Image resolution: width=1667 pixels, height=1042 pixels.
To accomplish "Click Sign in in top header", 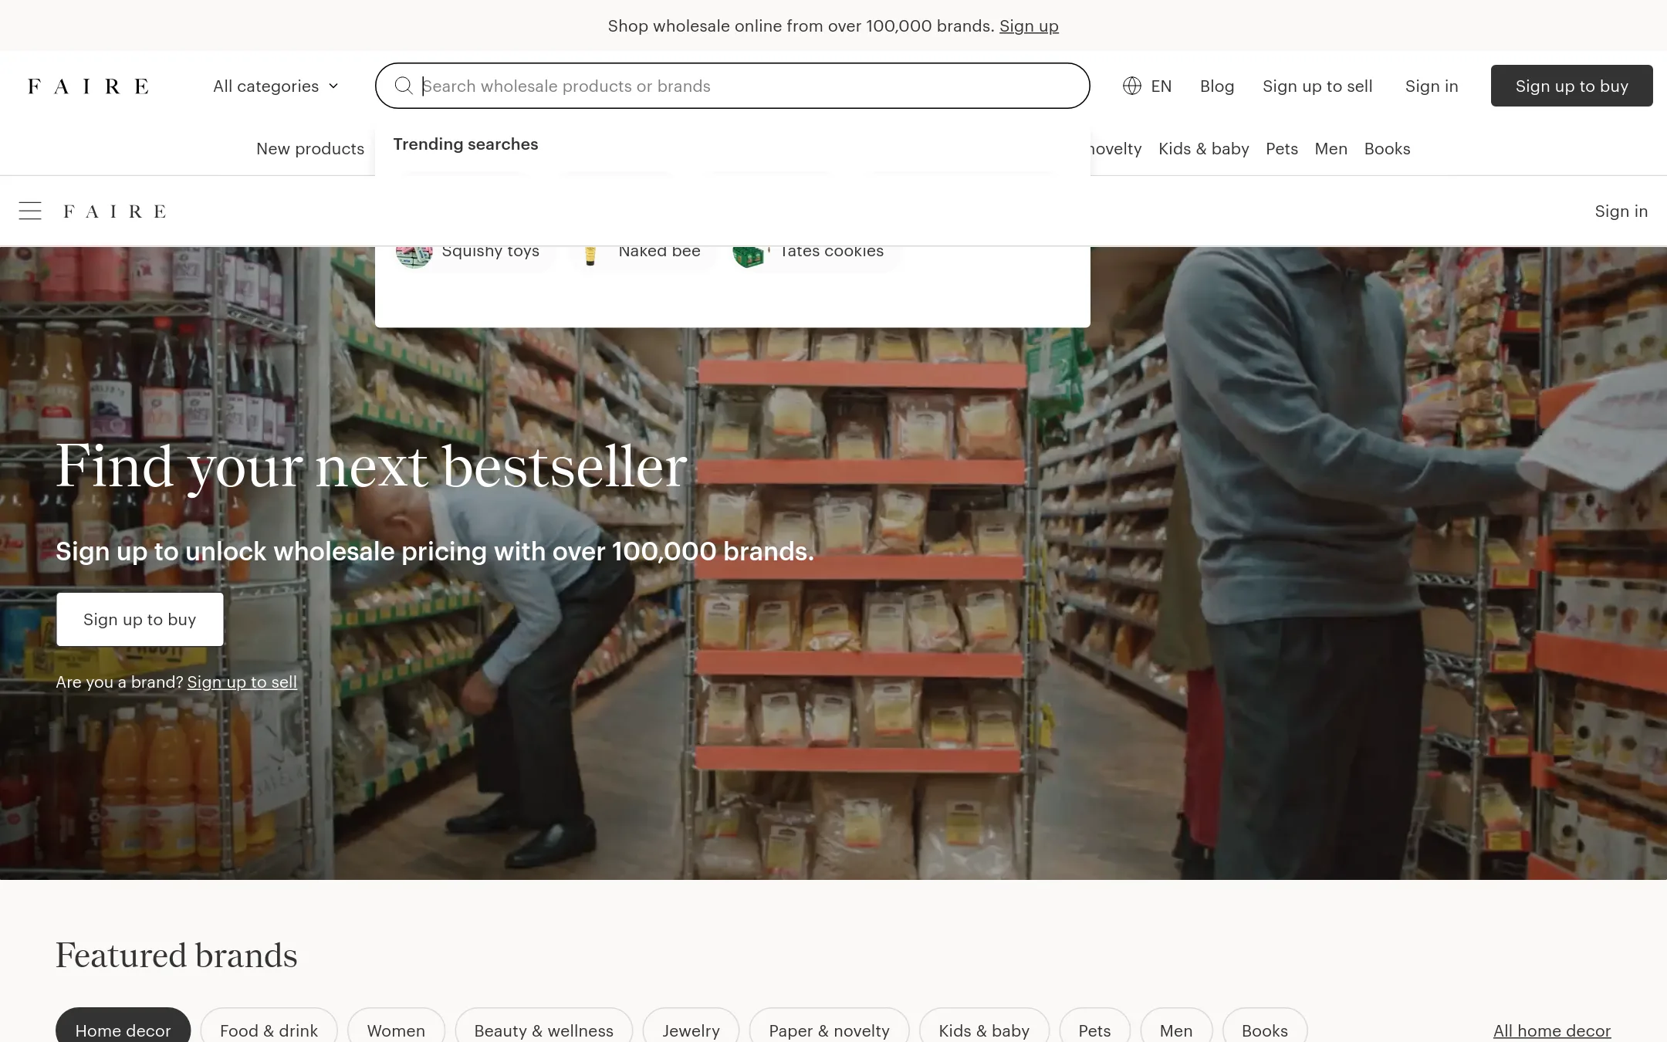I will 1432,86.
